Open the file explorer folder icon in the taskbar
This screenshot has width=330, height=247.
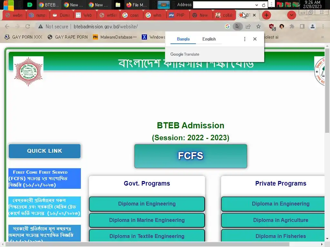118,5
